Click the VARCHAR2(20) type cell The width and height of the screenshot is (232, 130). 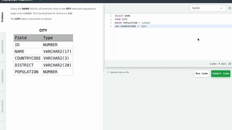click(58, 65)
